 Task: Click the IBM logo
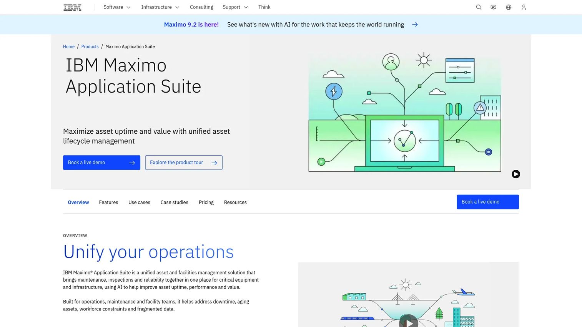click(x=72, y=7)
